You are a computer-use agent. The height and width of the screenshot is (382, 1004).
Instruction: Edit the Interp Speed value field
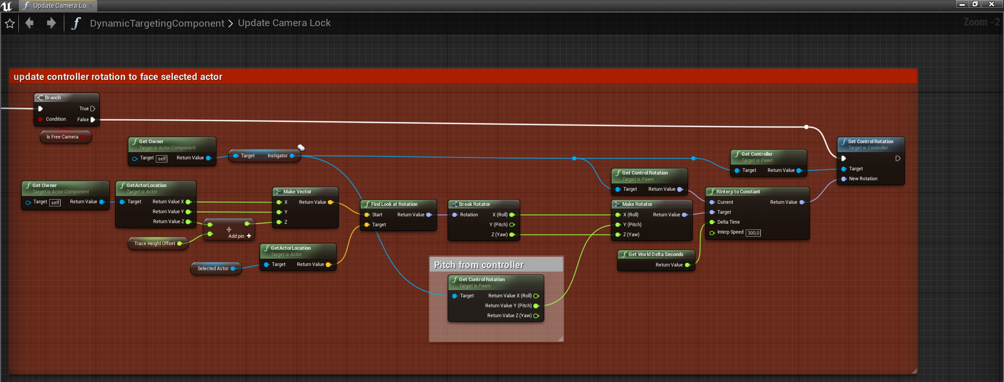click(x=753, y=233)
